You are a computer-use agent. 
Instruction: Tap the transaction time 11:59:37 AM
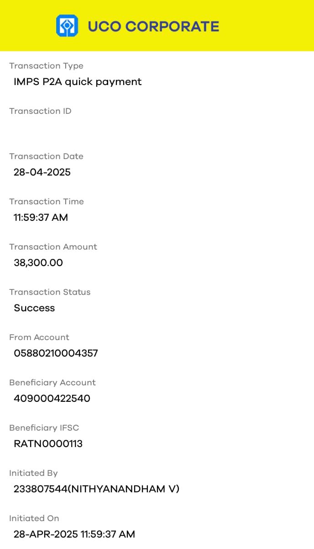tap(41, 218)
